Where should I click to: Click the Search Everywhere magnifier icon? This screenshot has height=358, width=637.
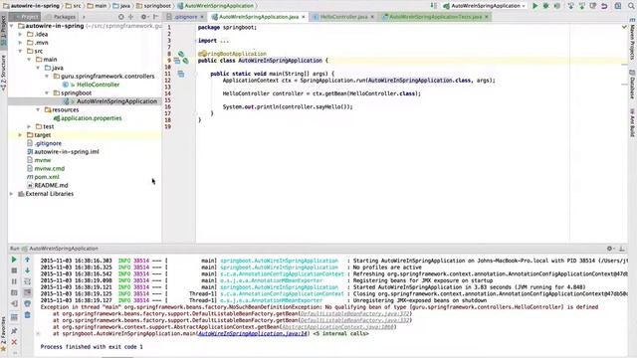click(632, 6)
